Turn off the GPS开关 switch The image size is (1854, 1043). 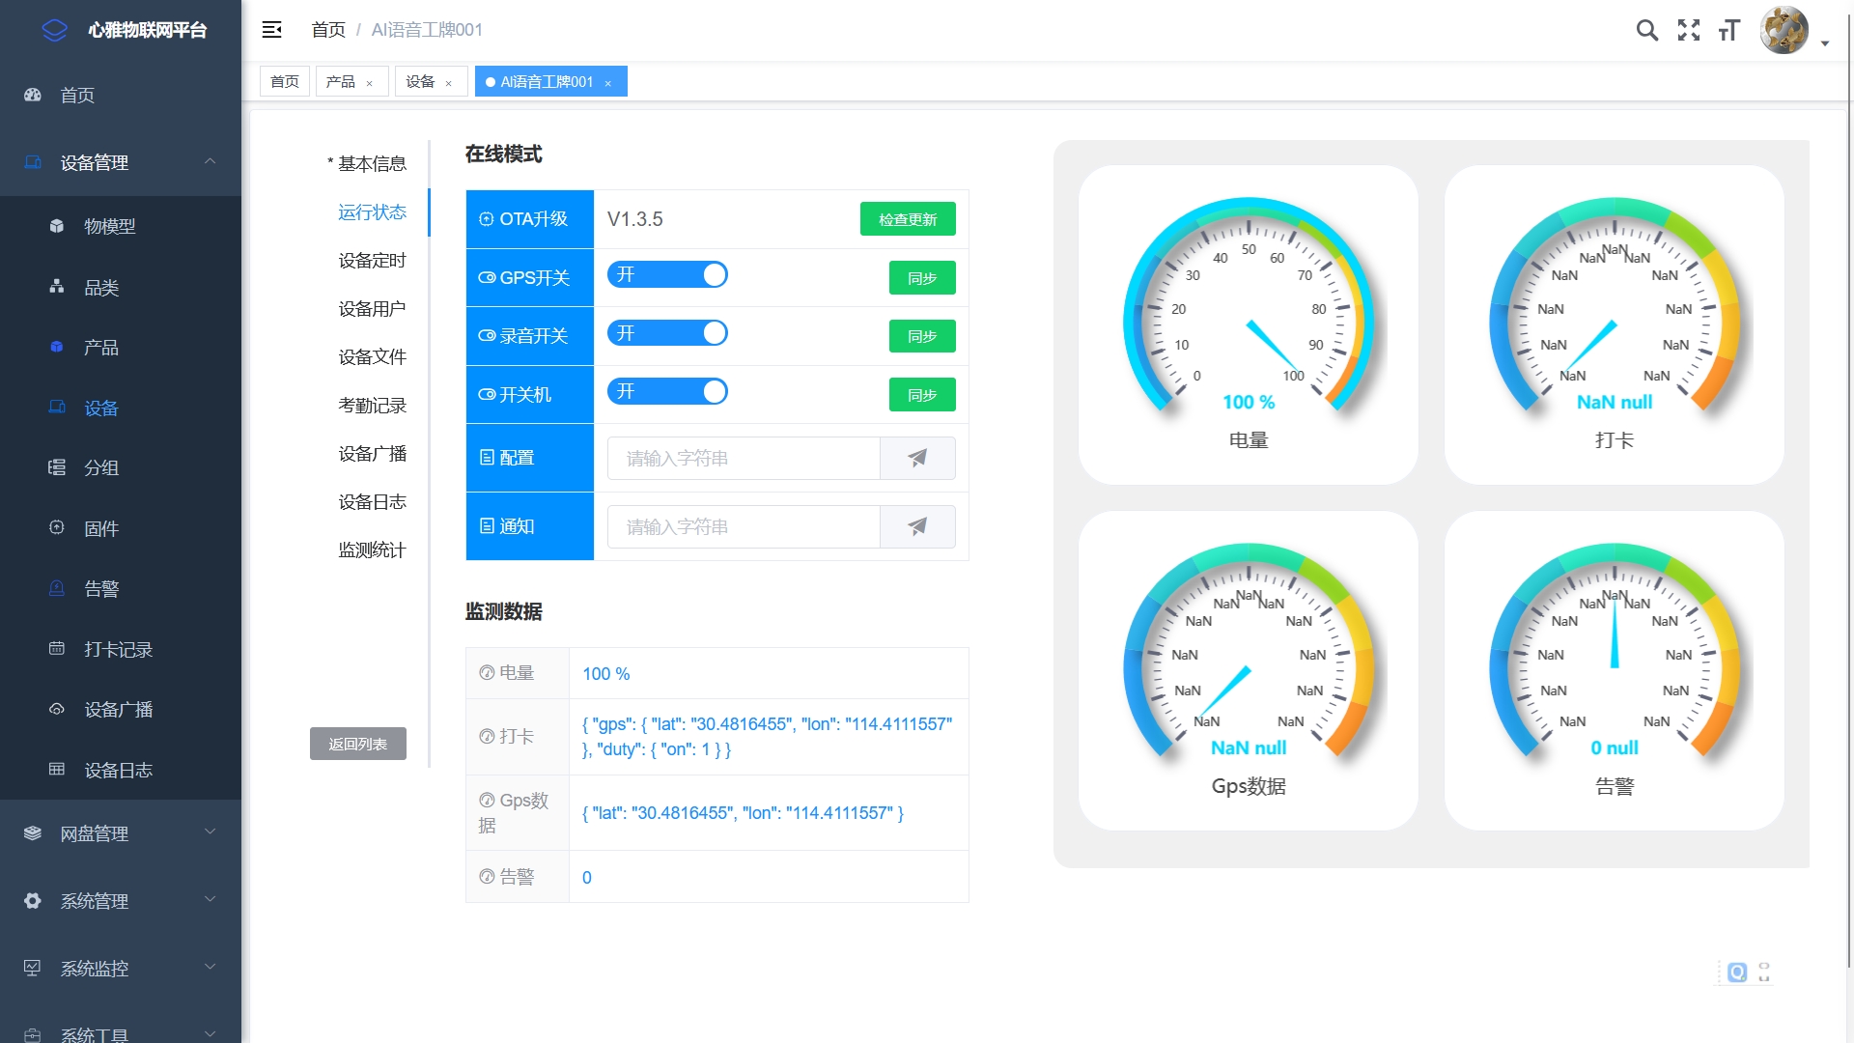(x=667, y=275)
